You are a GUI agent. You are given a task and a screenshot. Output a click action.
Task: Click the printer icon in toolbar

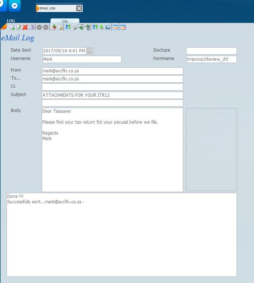click(74, 27)
